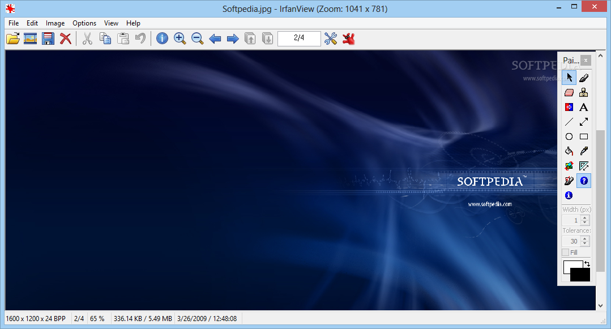The width and height of the screenshot is (611, 329).
Task: Close the Paint tool panel
Action: click(586, 61)
